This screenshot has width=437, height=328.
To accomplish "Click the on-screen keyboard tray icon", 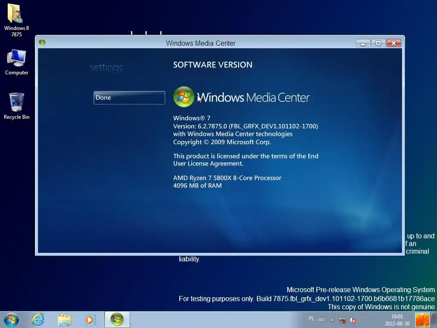I will [321, 319].
